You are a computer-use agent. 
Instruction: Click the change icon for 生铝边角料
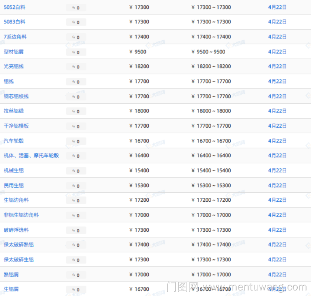[76, 201]
